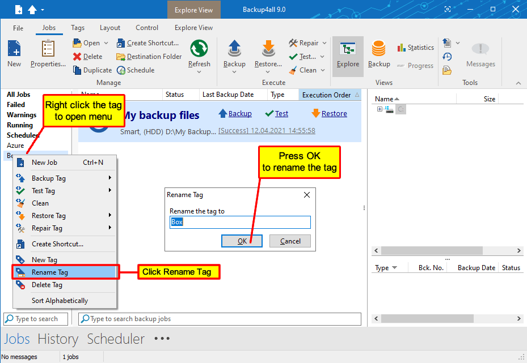Viewport: 527px width, 363px height.
Task: Click the New job icon in the ribbon
Action: tap(14, 53)
